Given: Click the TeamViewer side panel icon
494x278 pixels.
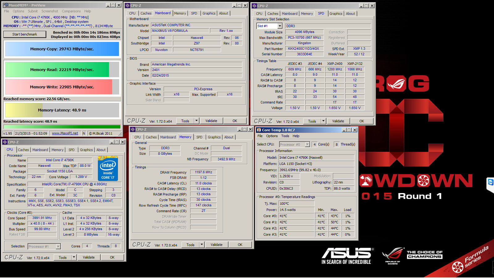Looking at the screenshot, I should point(491,182).
